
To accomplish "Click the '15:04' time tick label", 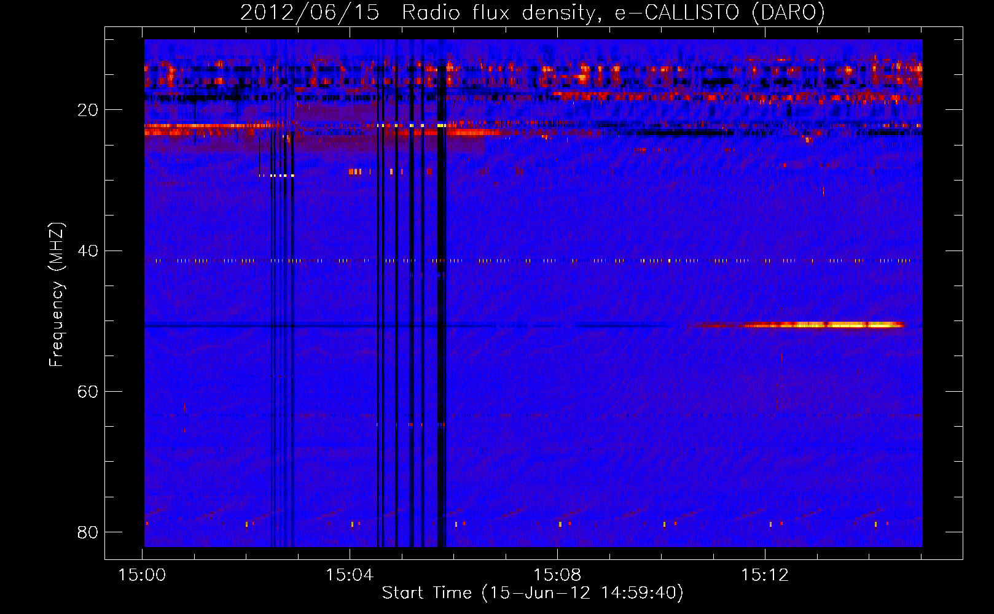I will tap(350, 575).
